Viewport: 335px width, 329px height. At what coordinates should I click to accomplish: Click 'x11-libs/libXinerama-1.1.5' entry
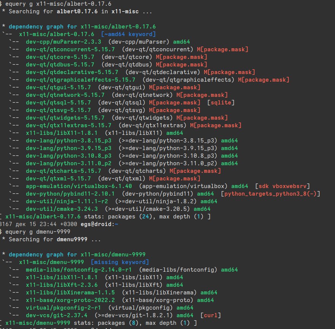click(x=70, y=293)
